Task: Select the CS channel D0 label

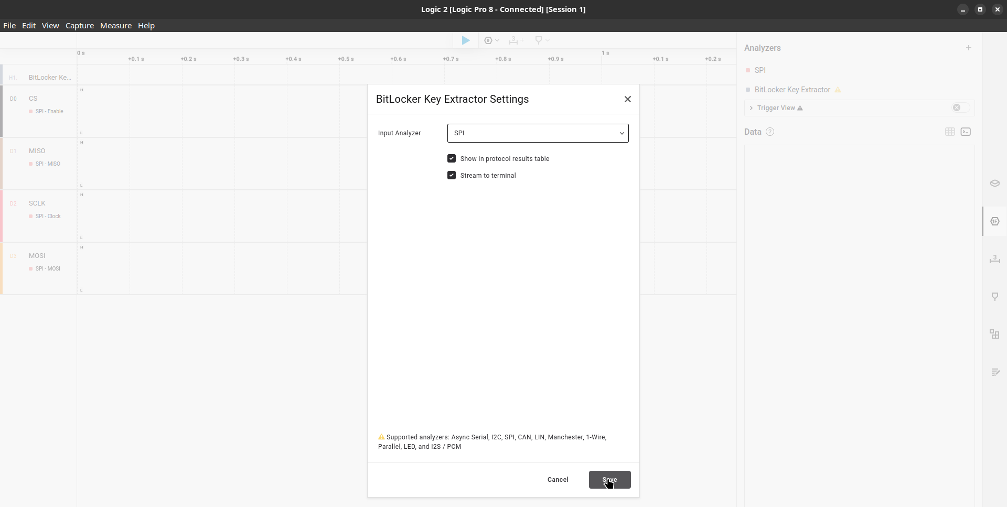Action: click(33, 99)
